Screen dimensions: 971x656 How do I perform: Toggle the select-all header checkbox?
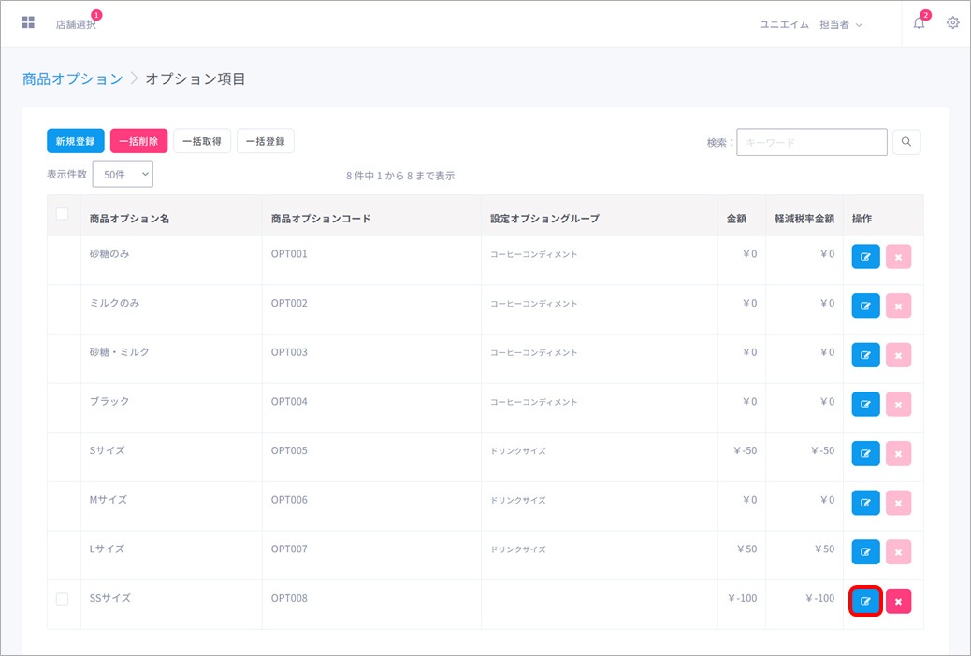(63, 214)
